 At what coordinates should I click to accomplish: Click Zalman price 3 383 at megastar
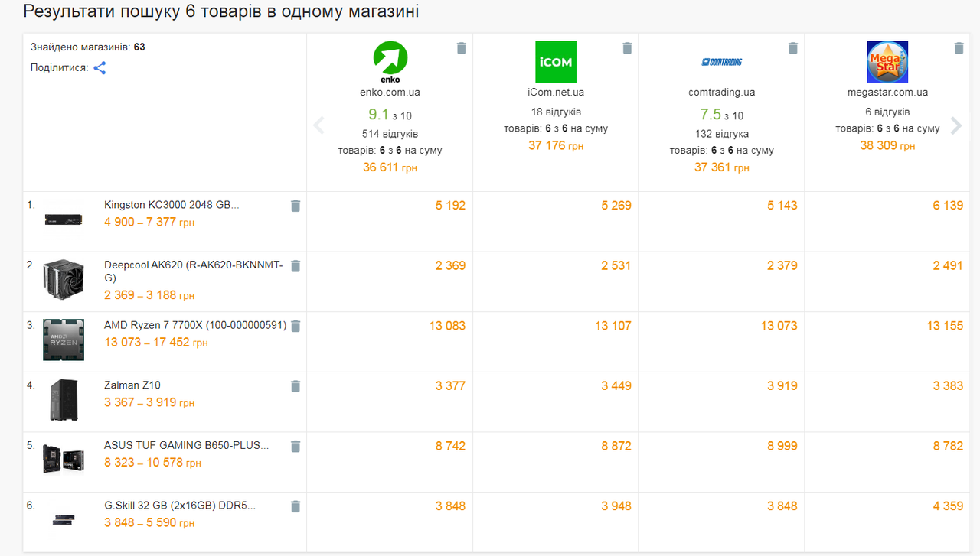coord(948,386)
